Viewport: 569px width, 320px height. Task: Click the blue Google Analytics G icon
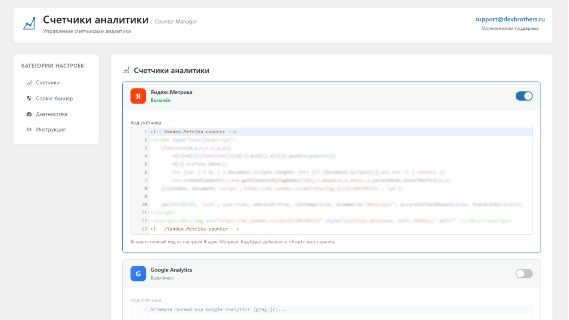[138, 273]
